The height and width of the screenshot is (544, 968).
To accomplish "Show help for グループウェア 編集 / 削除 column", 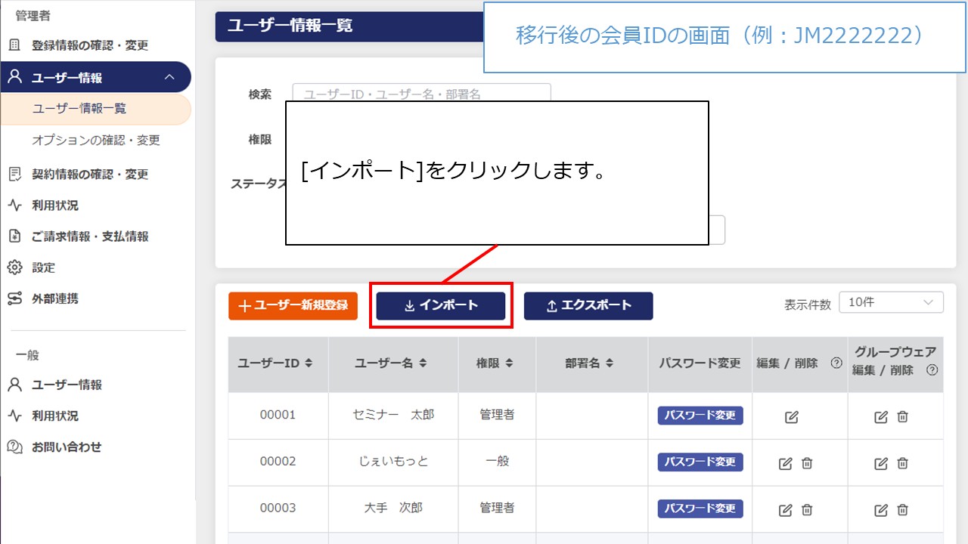I will (932, 370).
